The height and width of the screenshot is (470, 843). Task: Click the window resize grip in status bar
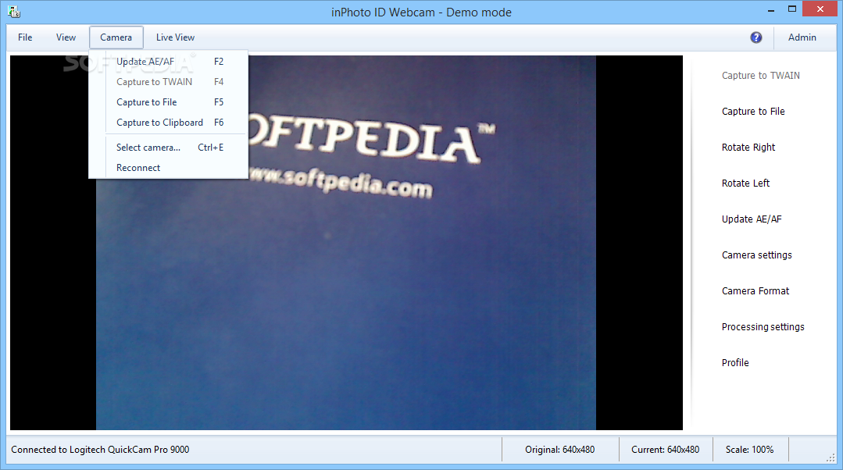pos(830,457)
